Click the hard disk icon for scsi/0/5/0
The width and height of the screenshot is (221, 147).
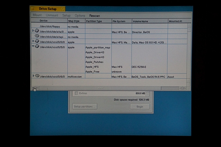click(x=37, y=46)
